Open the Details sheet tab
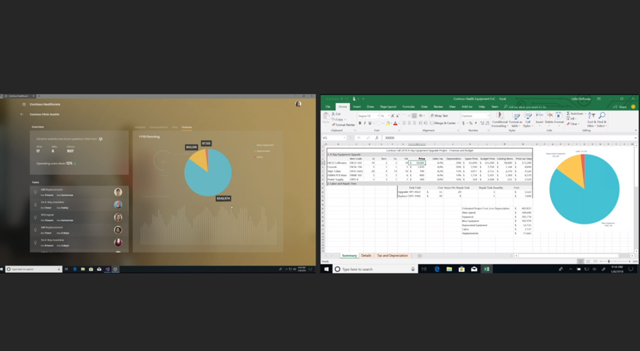Image resolution: width=640 pixels, height=351 pixels. point(366,255)
